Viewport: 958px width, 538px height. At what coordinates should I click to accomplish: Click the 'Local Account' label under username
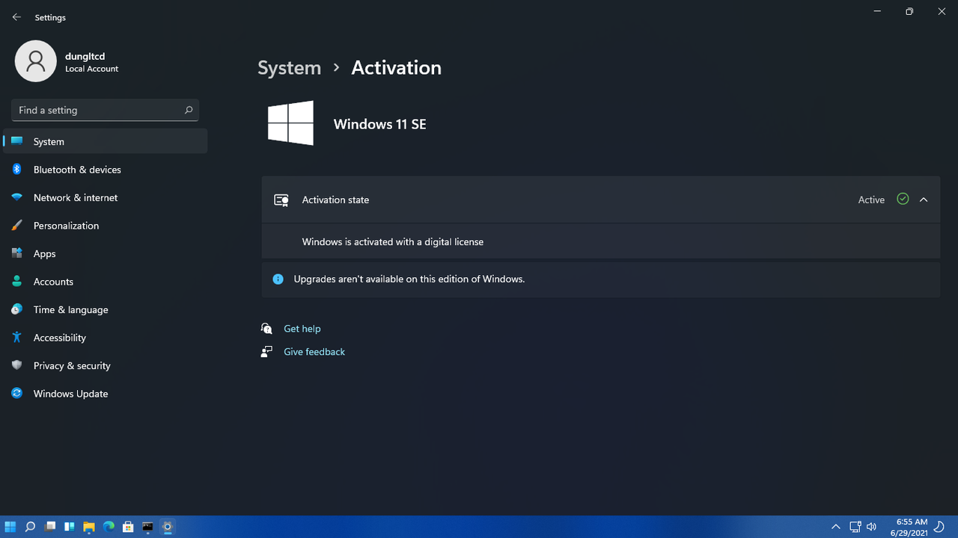tap(91, 69)
